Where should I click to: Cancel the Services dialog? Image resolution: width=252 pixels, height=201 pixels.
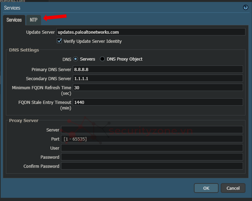(233, 188)
